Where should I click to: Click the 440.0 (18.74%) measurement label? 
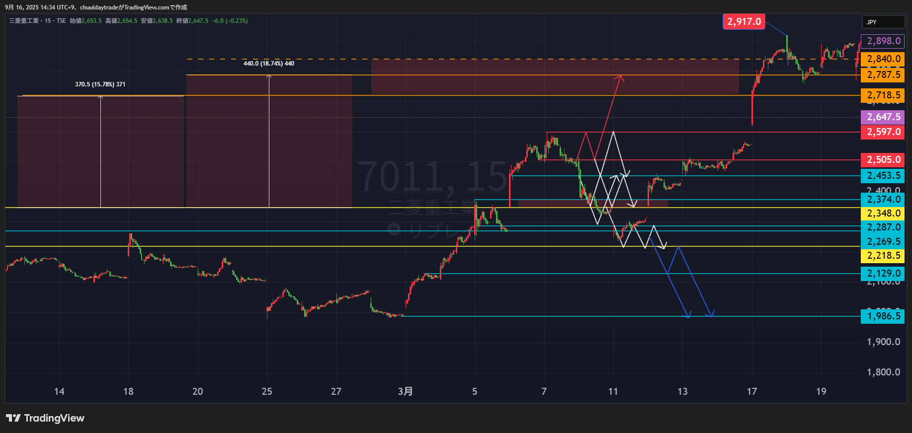coord(268,64)
